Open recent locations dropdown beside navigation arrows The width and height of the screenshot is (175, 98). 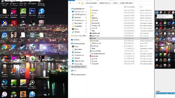pos(77,3)
